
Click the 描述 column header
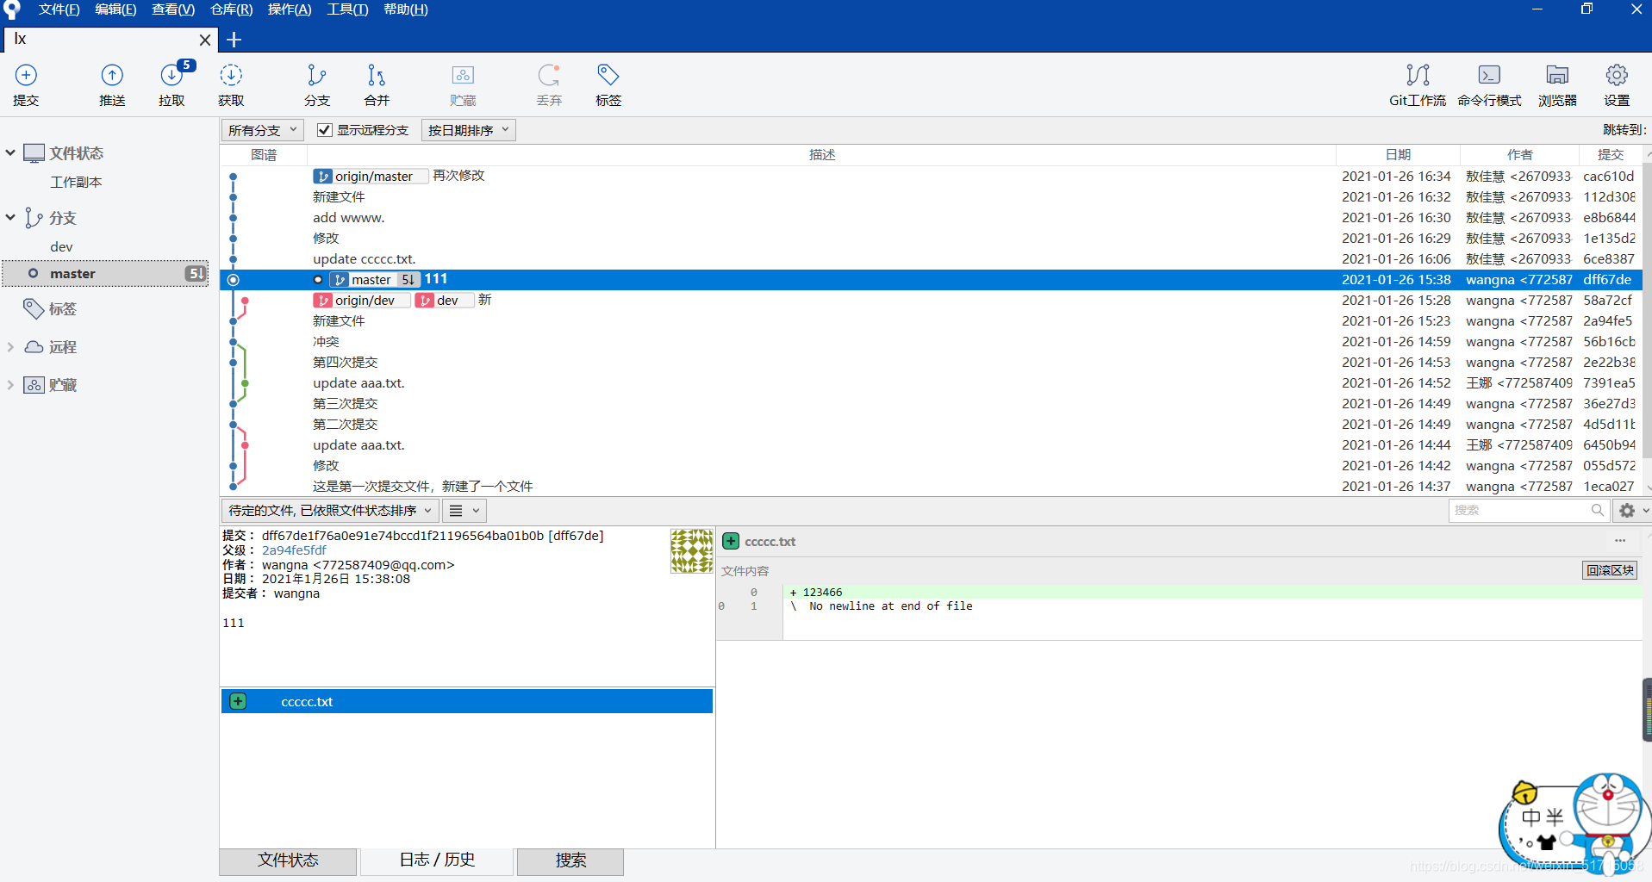(x=821, y=154)
